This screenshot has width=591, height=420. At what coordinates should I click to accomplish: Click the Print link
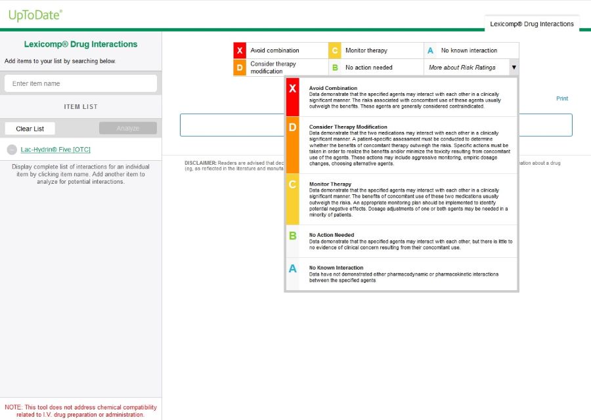(x=562, y=98)
